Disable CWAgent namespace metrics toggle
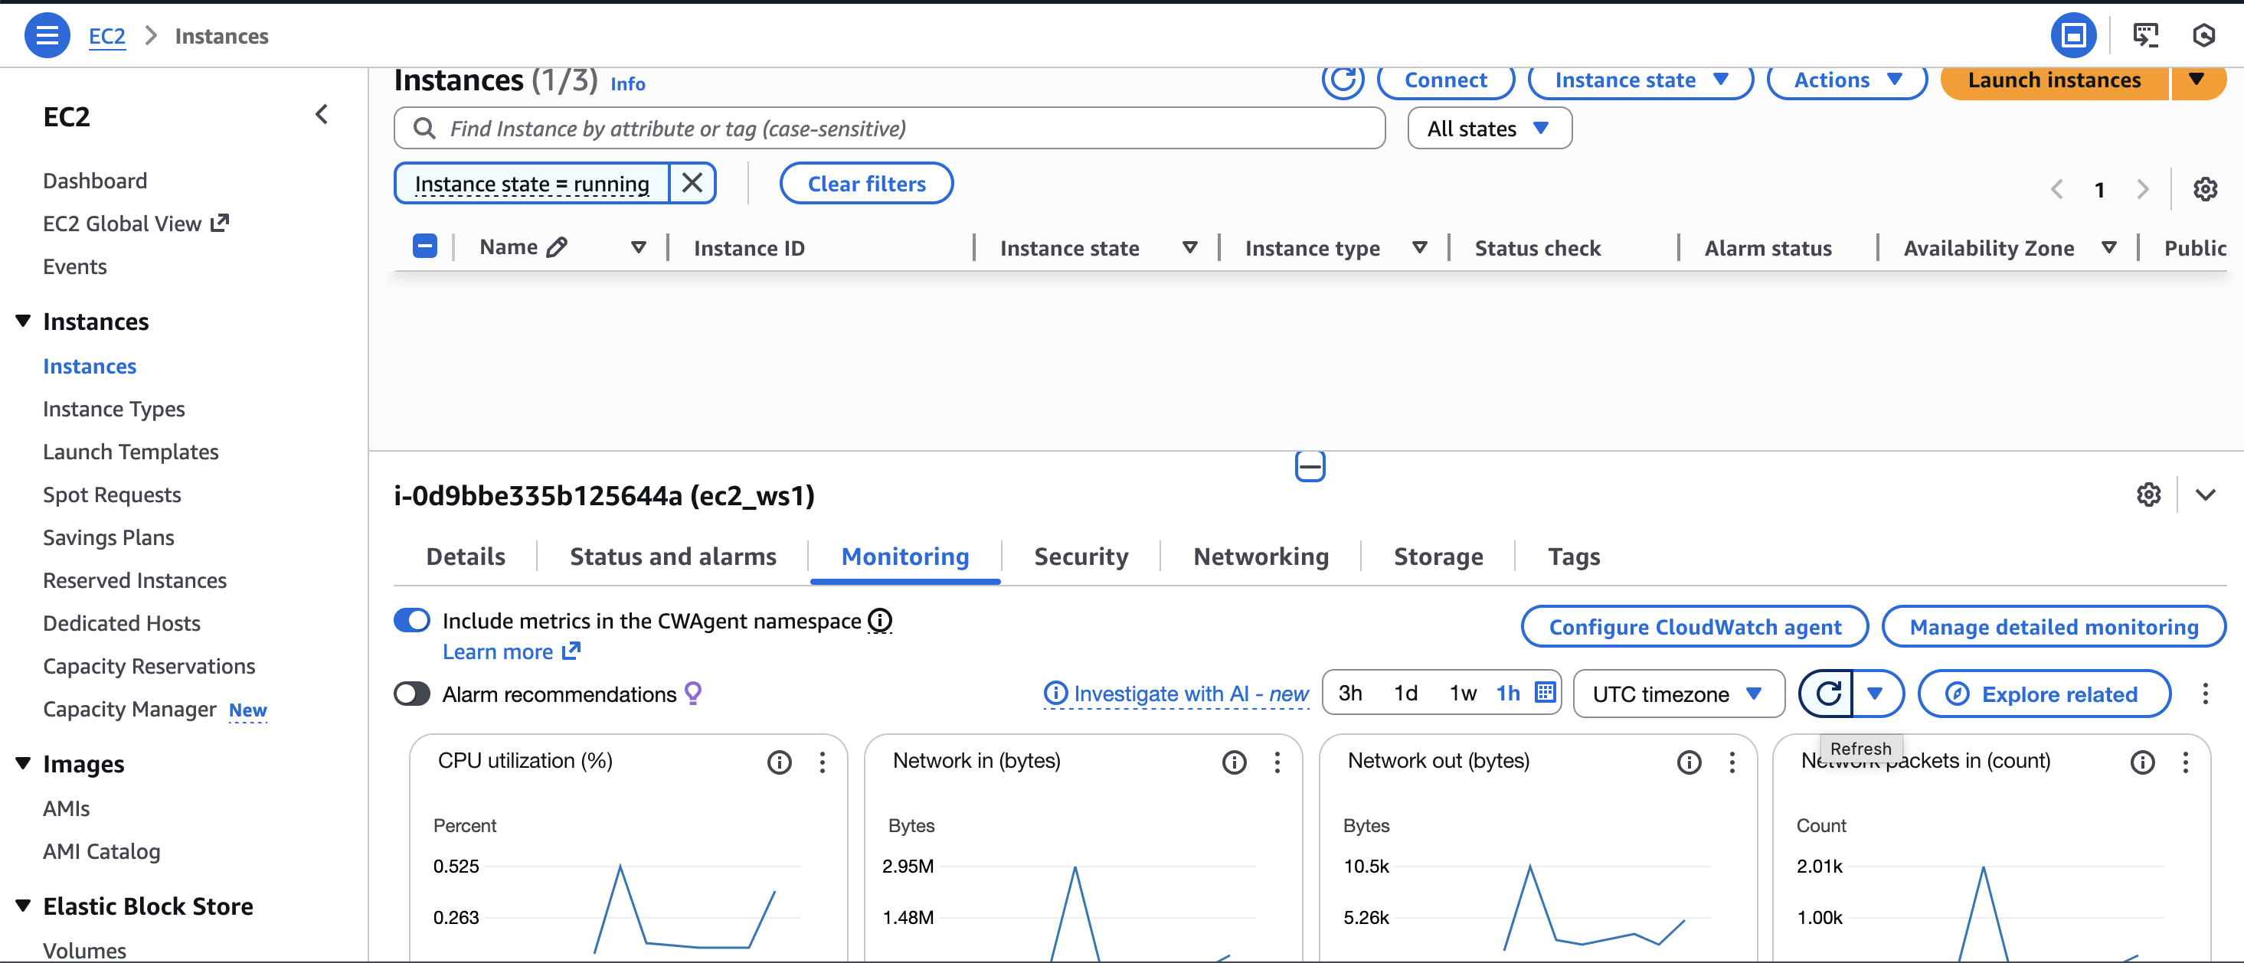Image resolution: width=2244 pixels, height=963 pixels. [412, 621]
